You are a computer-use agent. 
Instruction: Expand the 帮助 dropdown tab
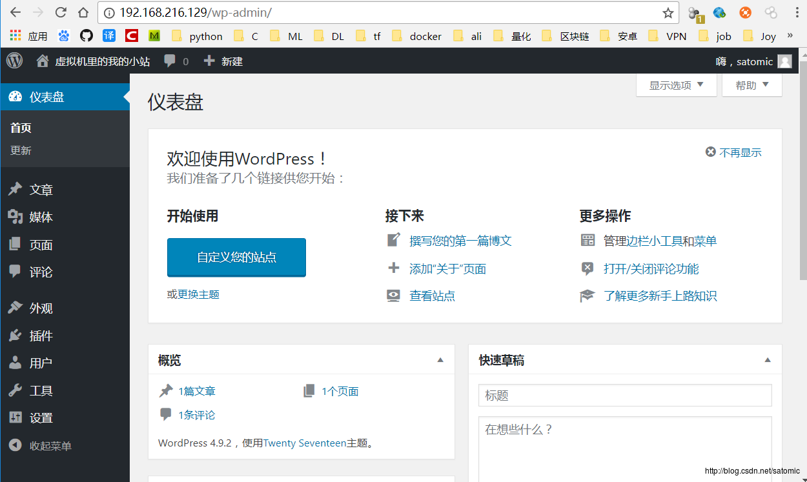751,85
